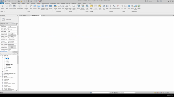The height and width of the screenshot is (97, 174).
Task: Click the Curtain Grid tool
Action: [46, 7]
